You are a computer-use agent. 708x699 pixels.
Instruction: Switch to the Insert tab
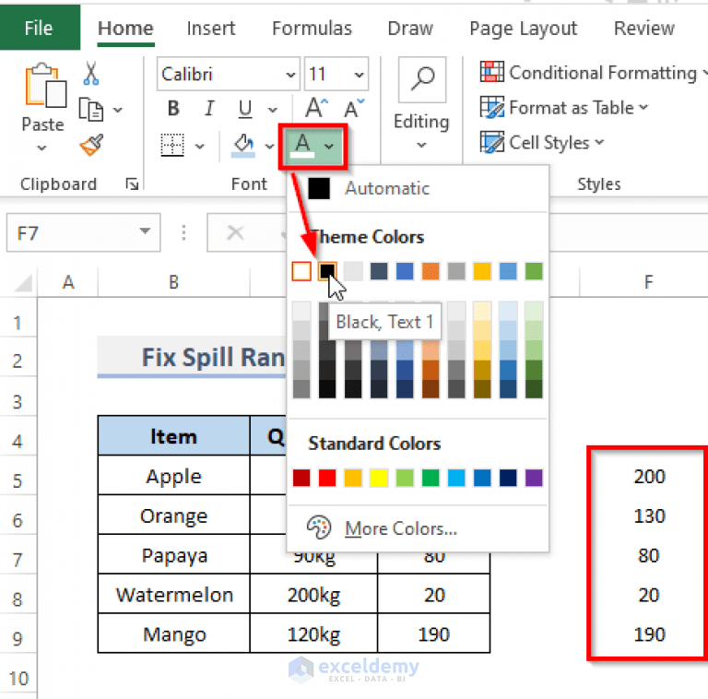[x=211, y=29]
